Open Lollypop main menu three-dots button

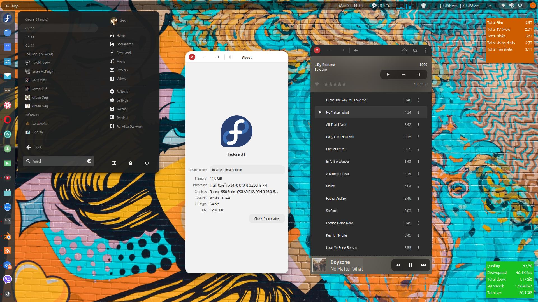tap(426, 50)
